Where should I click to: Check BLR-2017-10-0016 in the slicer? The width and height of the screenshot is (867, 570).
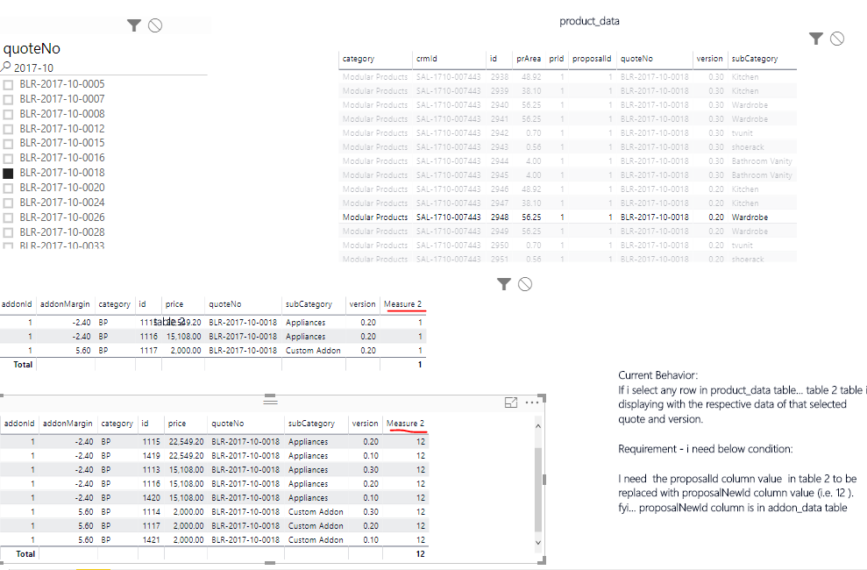point(8,159)
